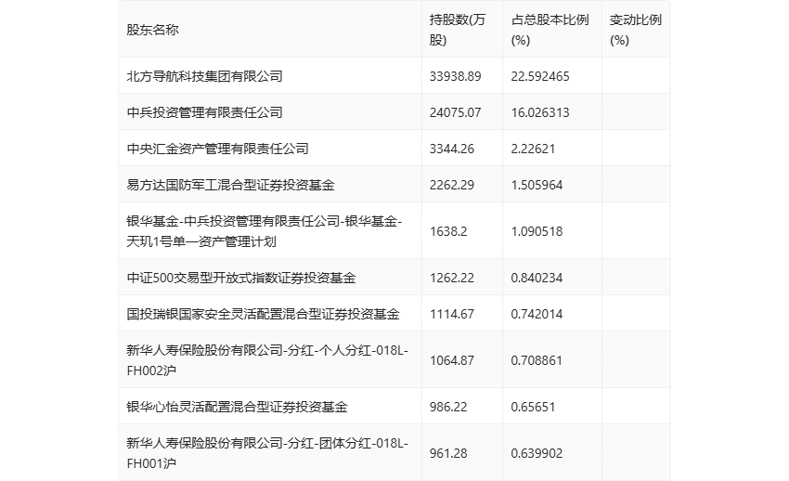Select 中央汇金资产管理有限责任公司 shareholder name
Screen dimensions: 789x481
coord(217,149)
